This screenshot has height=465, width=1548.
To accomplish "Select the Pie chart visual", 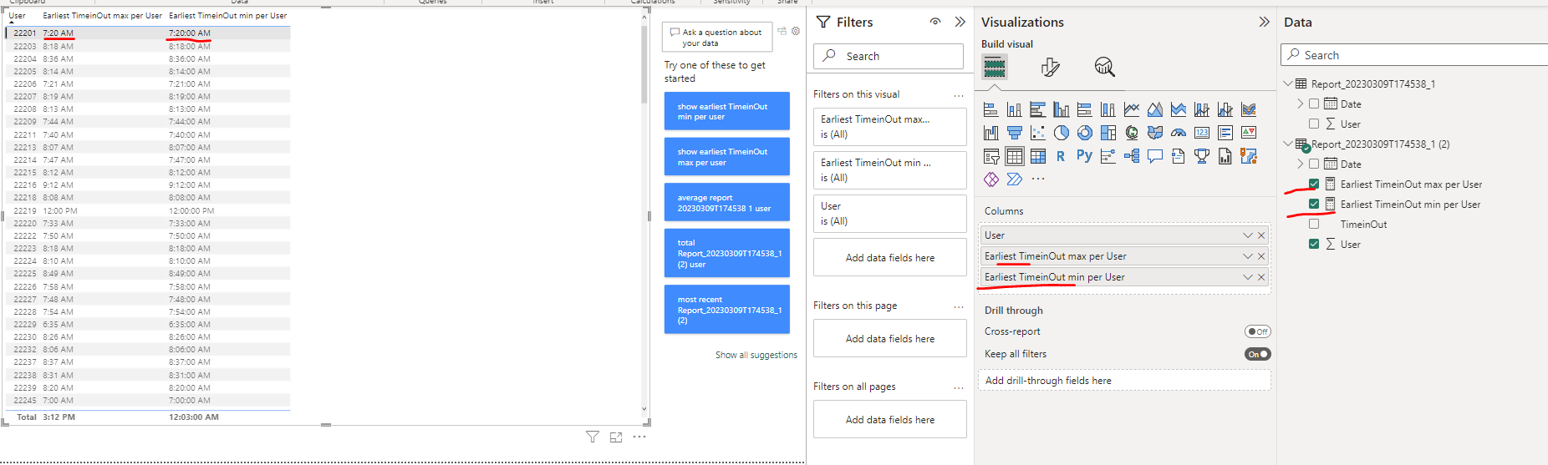I will tap(1062, 133).
